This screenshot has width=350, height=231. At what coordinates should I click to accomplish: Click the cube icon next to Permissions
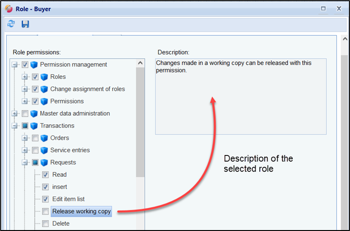tap(44, 101)
